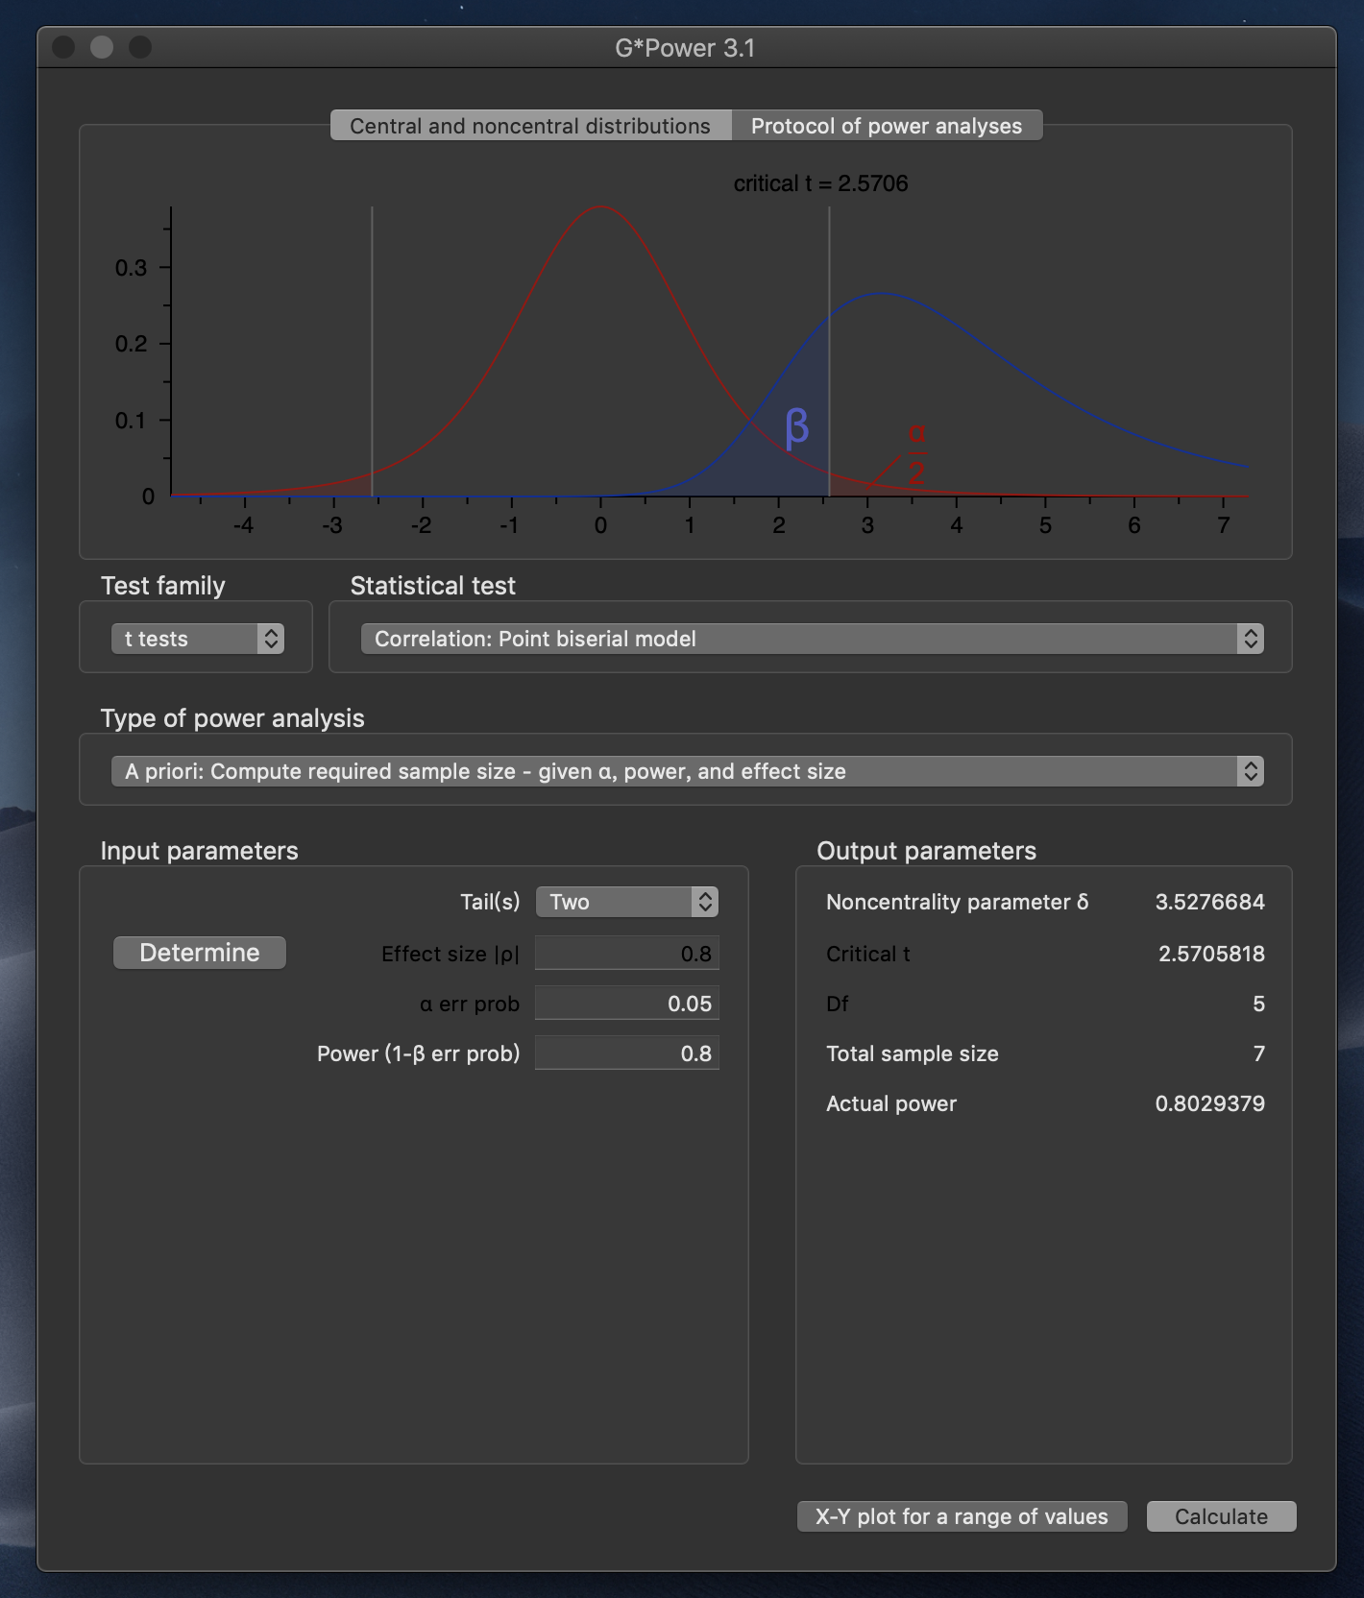Click the Statistical test heading
The height and width of the screenshot is (1598, 1364).
[x=432, y=586]
